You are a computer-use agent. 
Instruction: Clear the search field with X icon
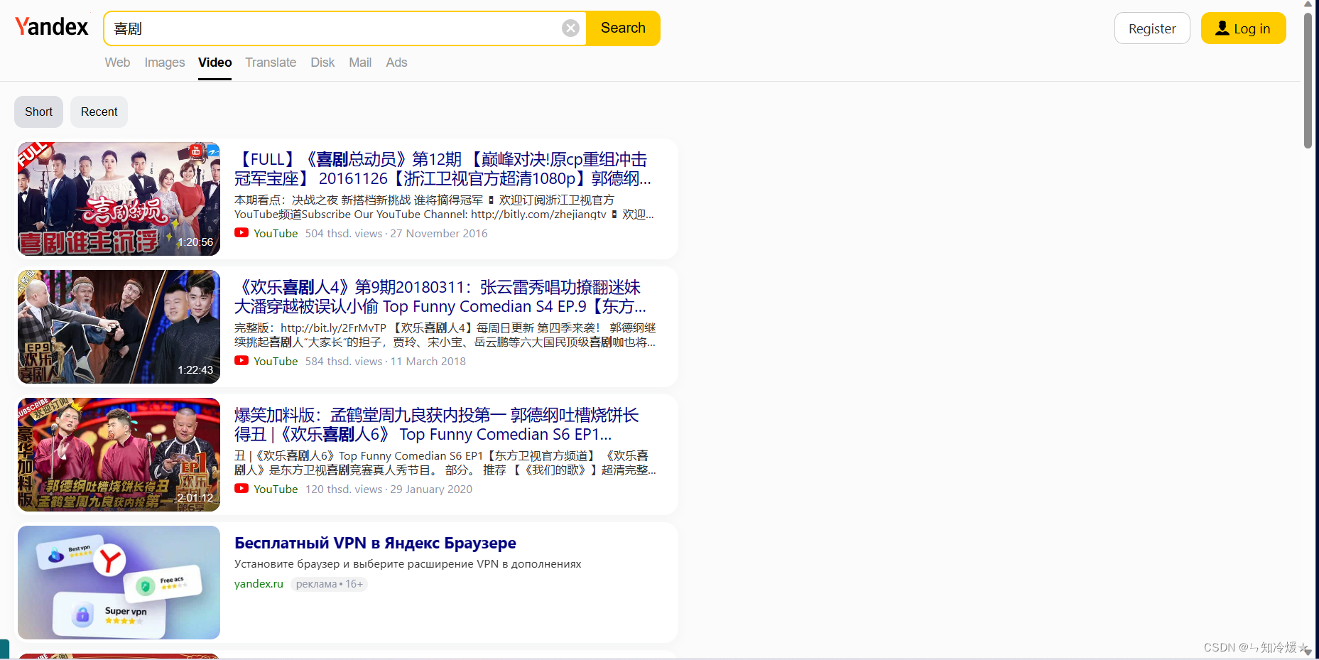(570, 28)
